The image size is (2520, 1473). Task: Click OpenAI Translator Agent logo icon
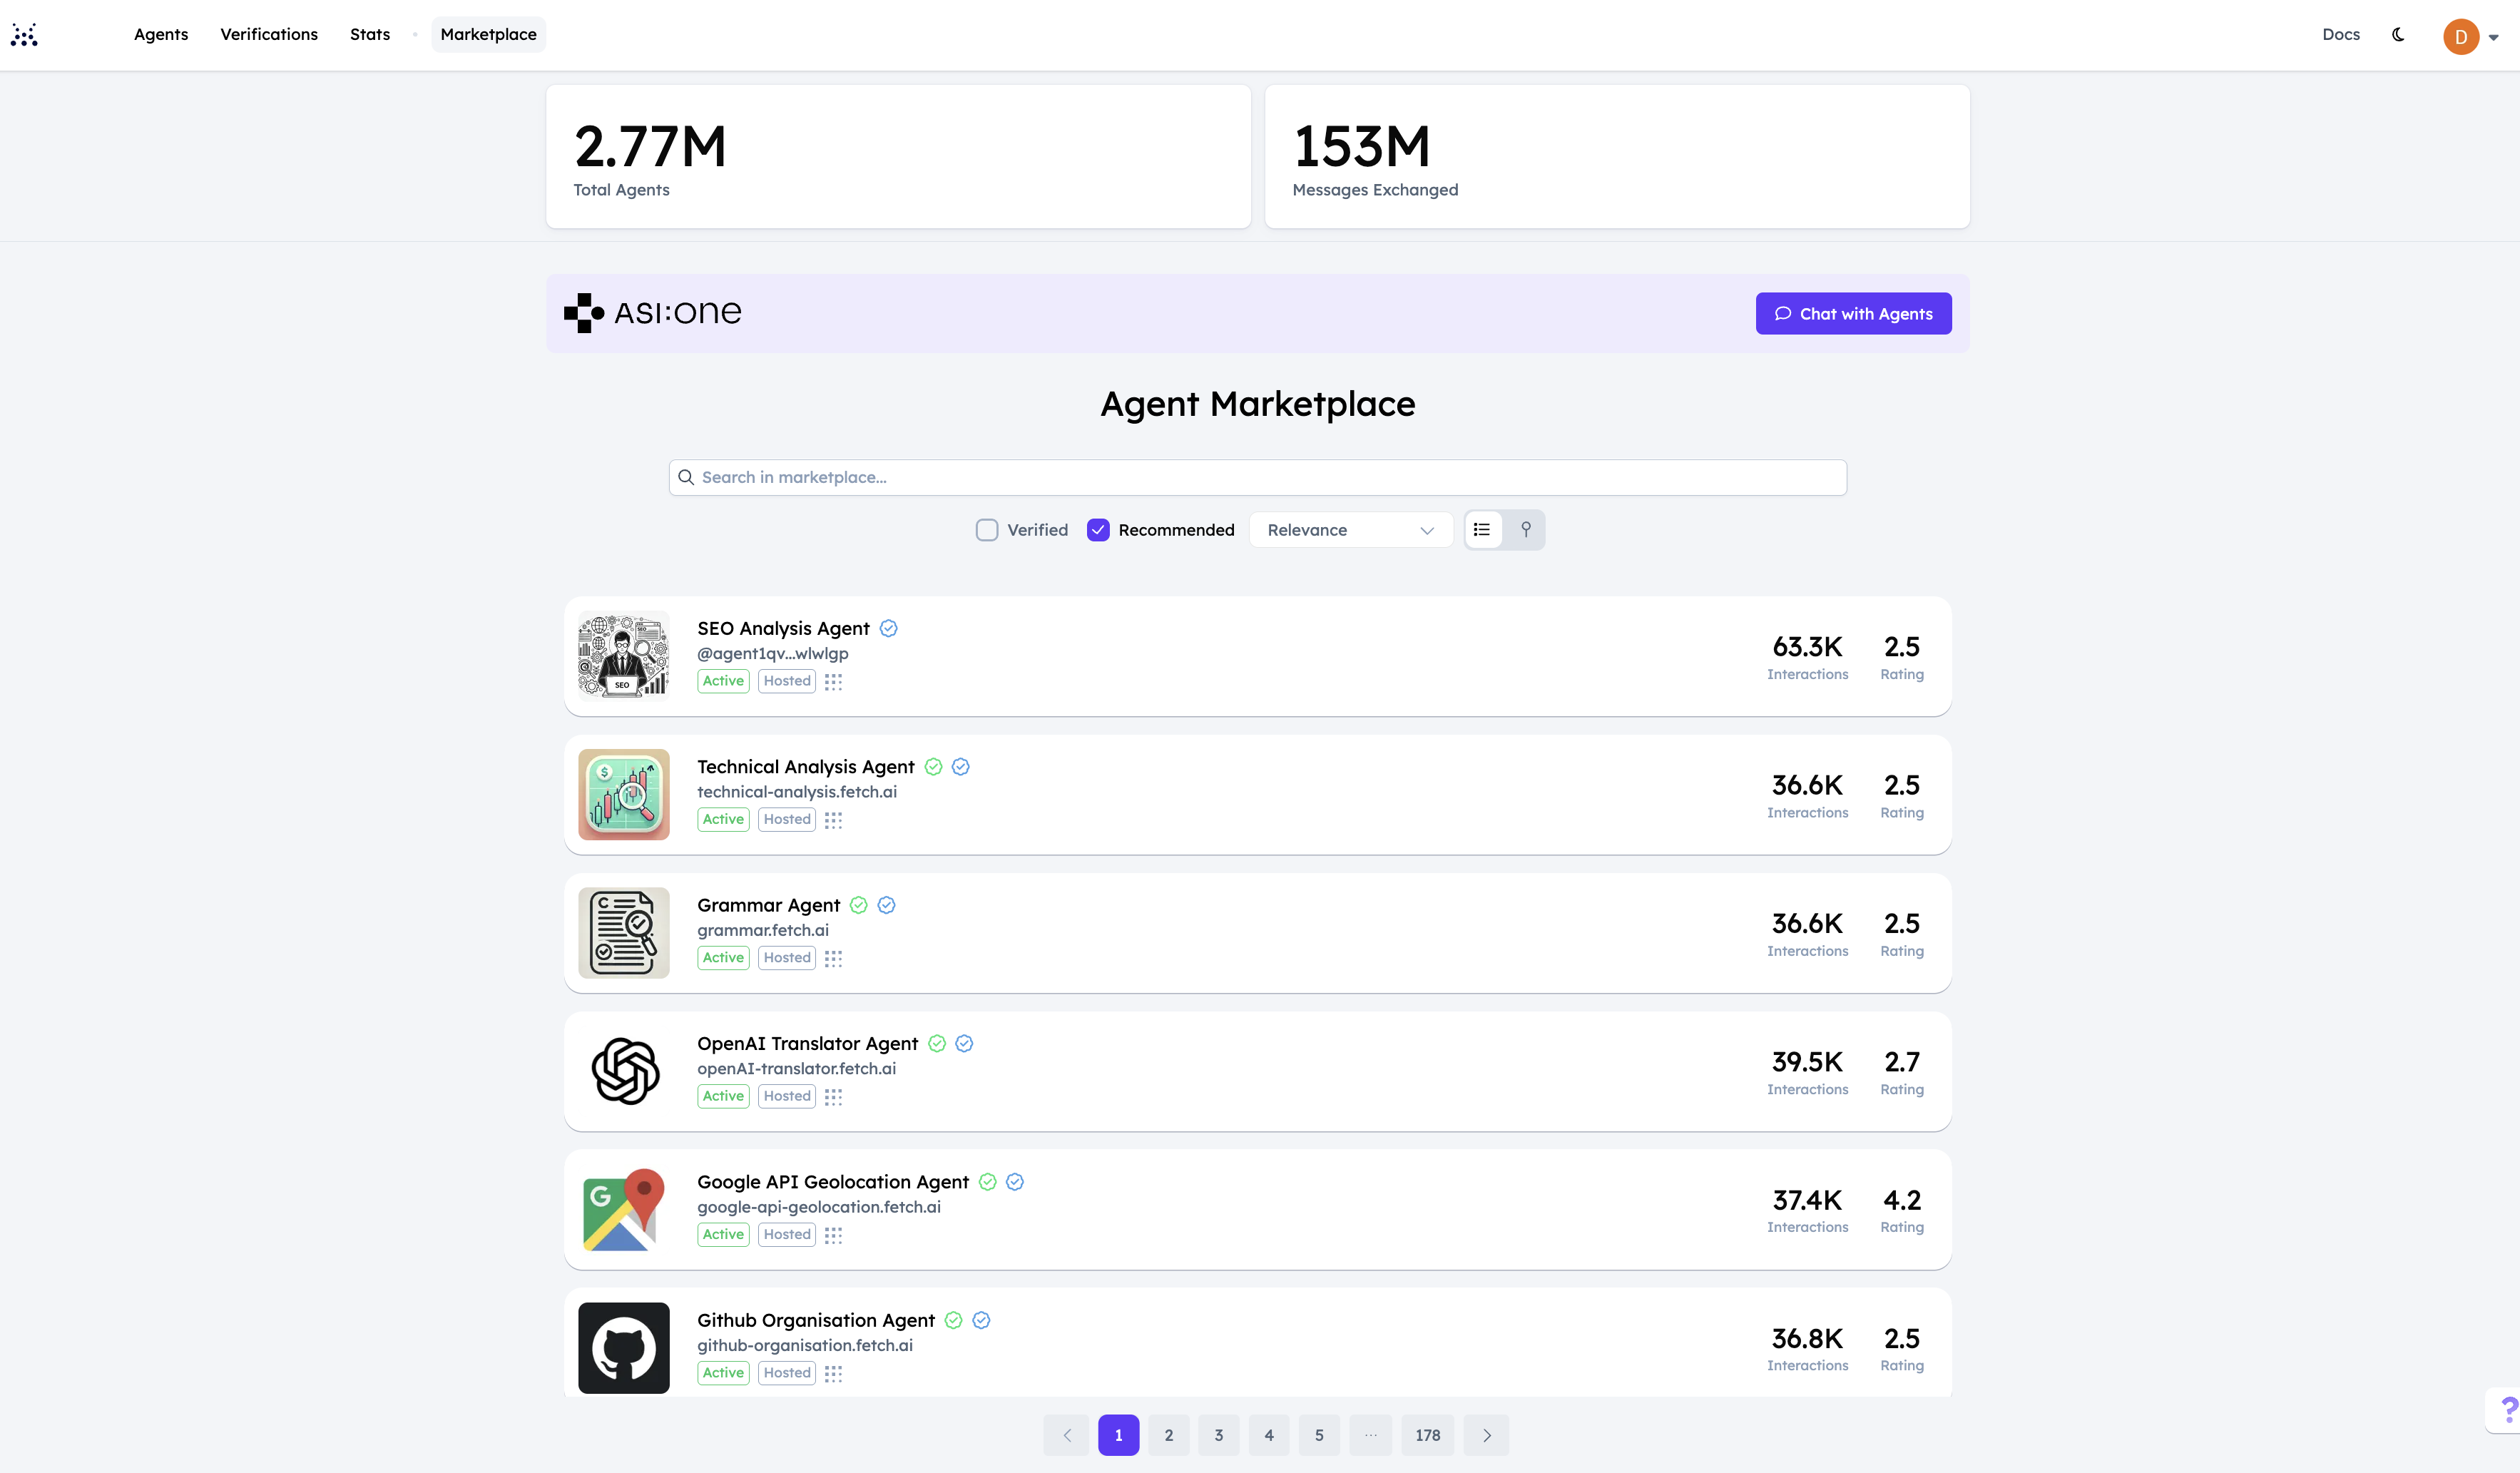(624, 1071)
